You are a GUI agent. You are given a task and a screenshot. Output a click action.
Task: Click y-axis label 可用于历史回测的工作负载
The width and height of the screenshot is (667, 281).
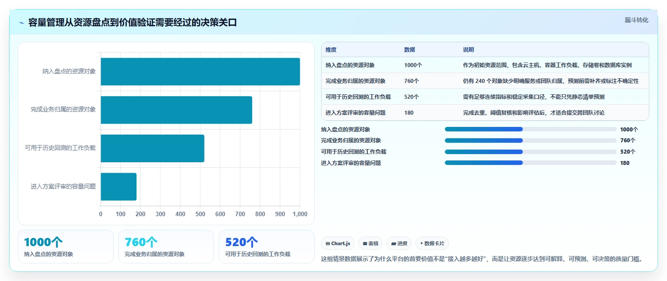coord(60,148)
